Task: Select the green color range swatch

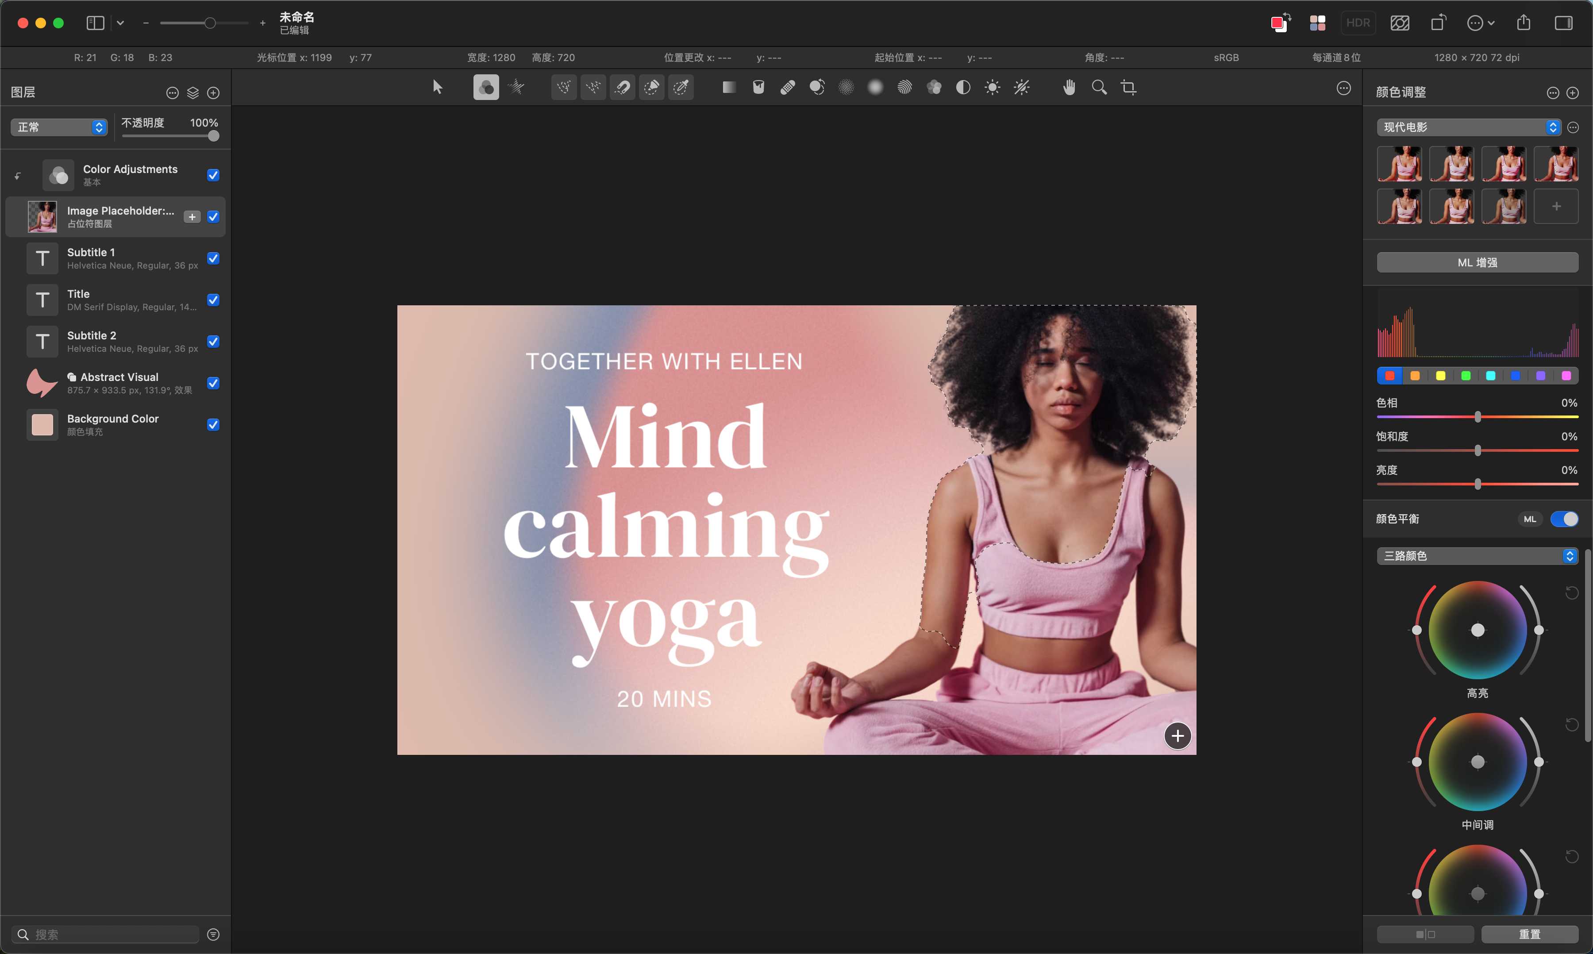Action: 1465,375
